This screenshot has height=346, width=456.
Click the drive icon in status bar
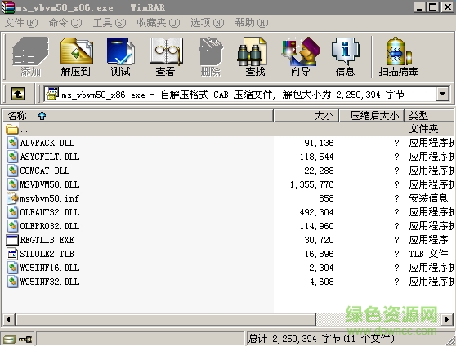(x=9, y=339)
